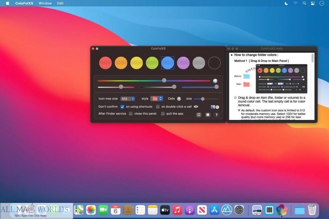Open Notes from the dock
Image resolution: width=329 pixels, height=219 pixels.
pos(153,210)
